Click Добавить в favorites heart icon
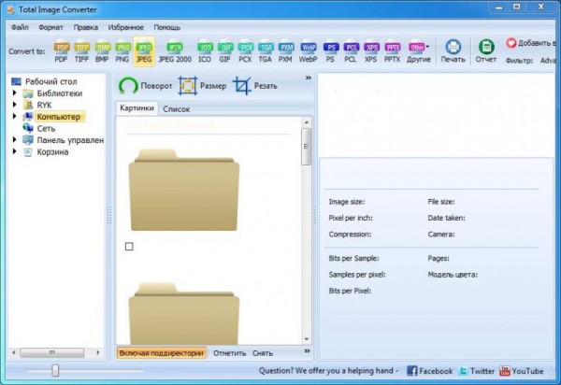The width and height of the screenshot is (561, 385). pos(511,43)
